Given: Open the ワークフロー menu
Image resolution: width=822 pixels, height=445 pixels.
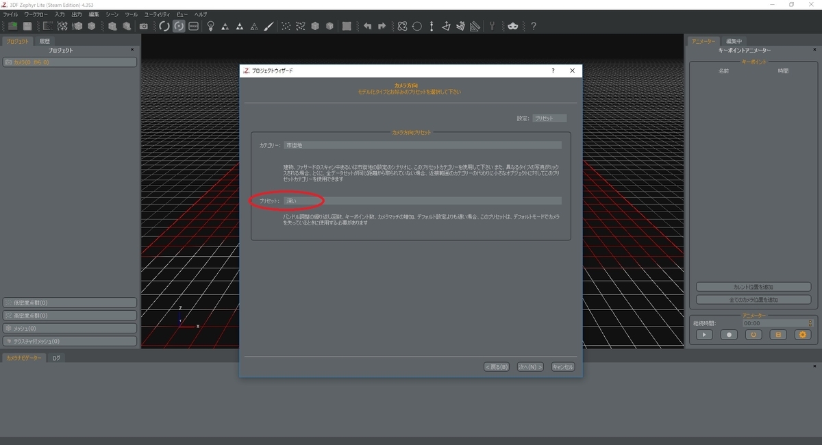Looking at the screenshot, I should (35, 14).
